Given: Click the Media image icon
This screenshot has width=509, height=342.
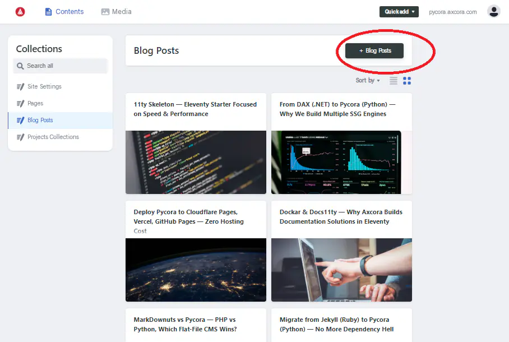Looking at the screenshot, I should coord(105,12).
